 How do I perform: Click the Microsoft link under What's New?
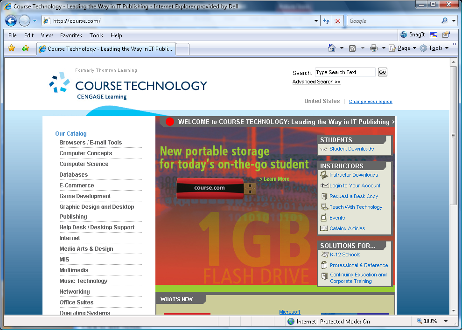(x=290, y=312)
